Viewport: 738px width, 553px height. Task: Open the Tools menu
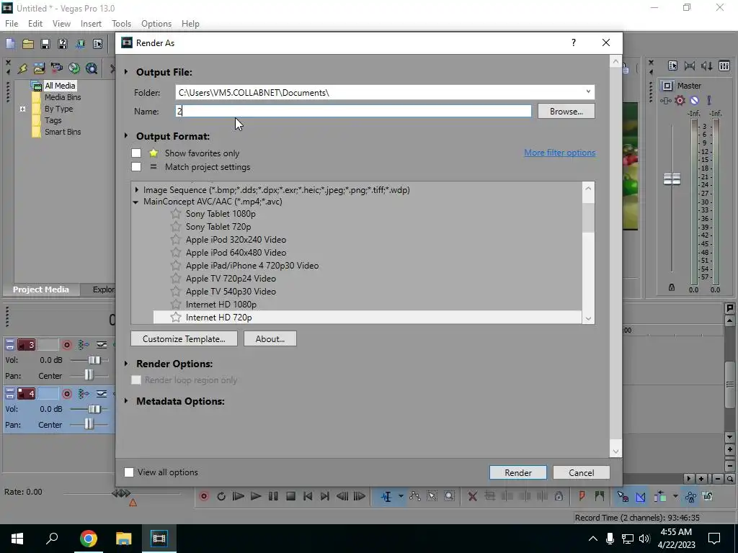(121, 24)
